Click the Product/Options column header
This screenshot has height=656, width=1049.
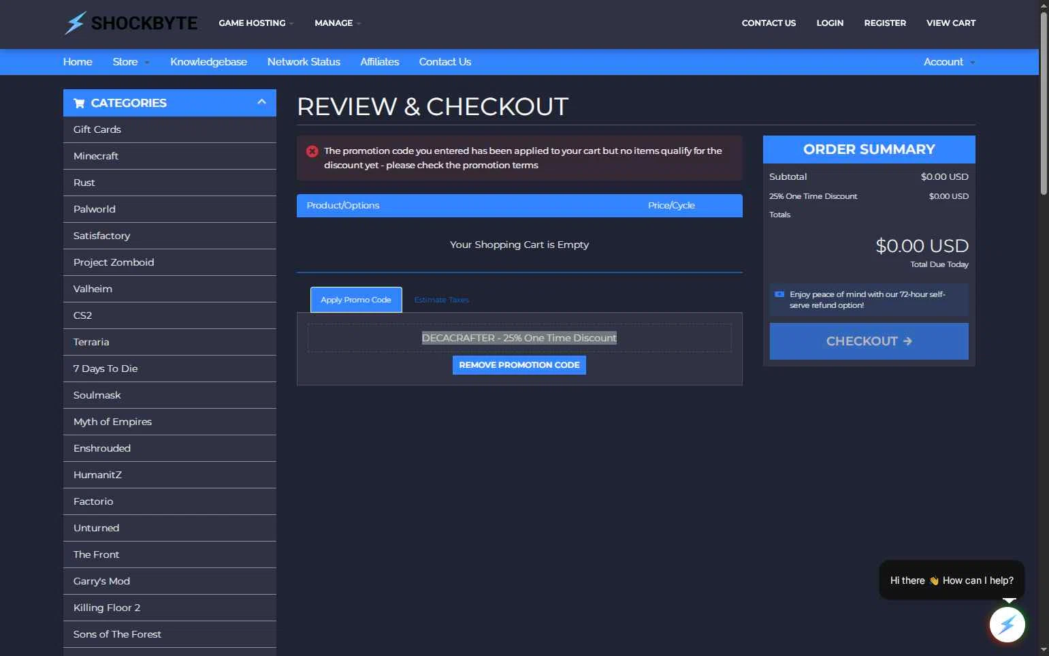(343, 206)
